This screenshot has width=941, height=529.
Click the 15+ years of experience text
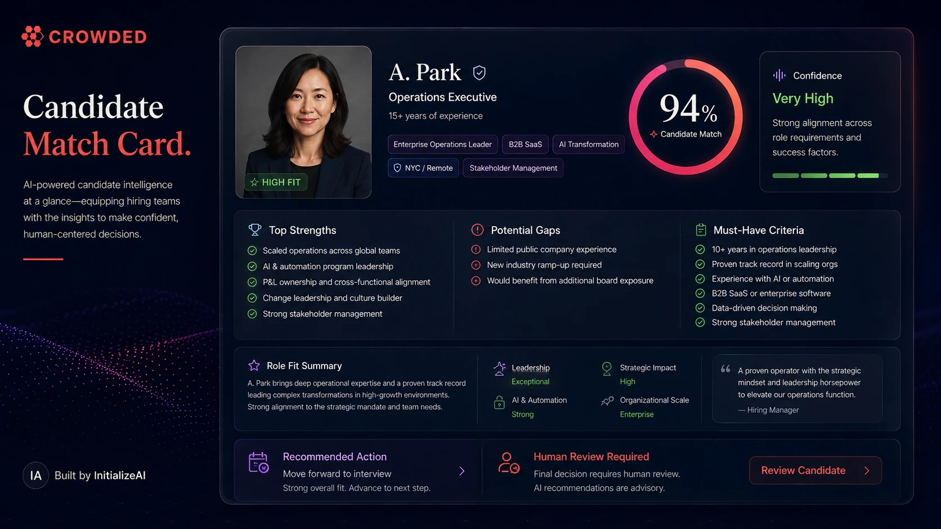click(436, 116)
